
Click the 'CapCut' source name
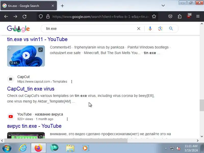coord(23,77)
